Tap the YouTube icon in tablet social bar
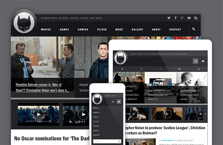 coord(179,69)
